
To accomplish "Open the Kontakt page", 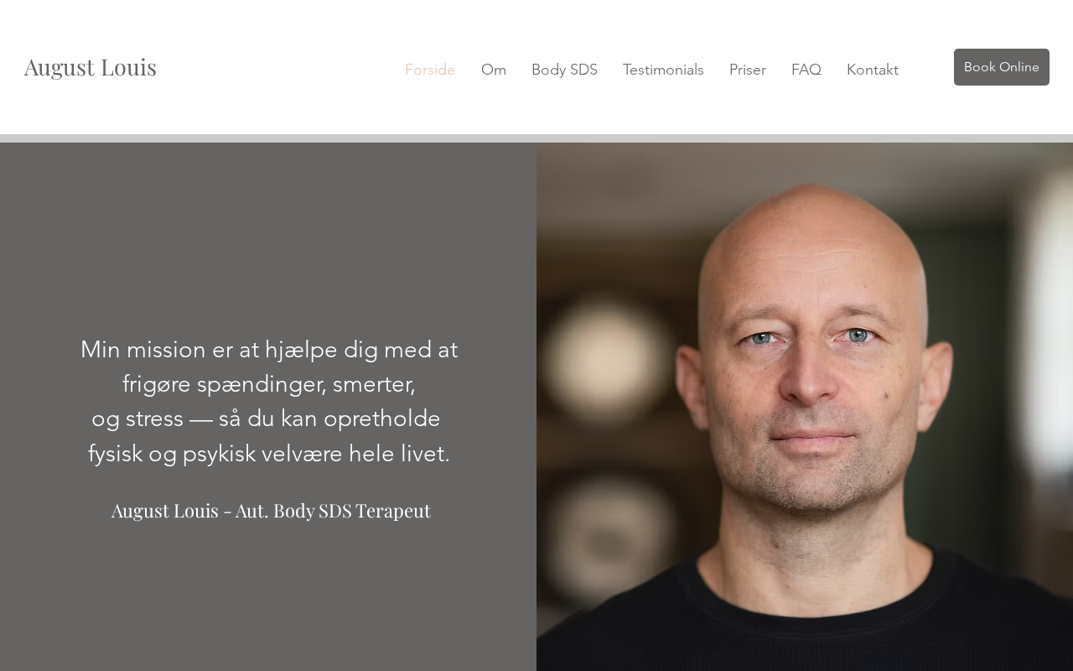I will [x=873, y=70].
